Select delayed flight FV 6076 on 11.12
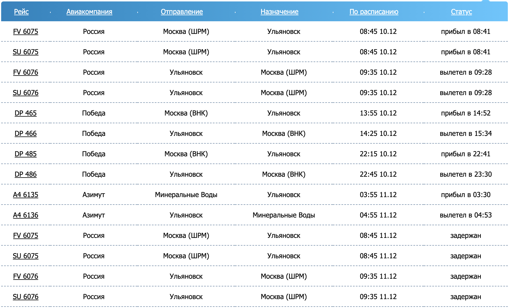This screenshot has height=308, width=511. (x=26, y=276)
